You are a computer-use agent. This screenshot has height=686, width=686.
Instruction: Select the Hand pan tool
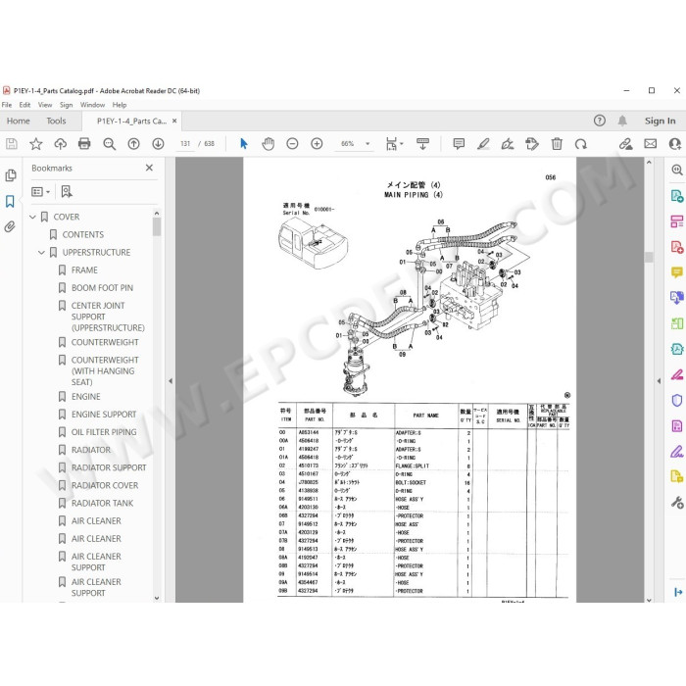pyautogui.click(x=268, y=144)
